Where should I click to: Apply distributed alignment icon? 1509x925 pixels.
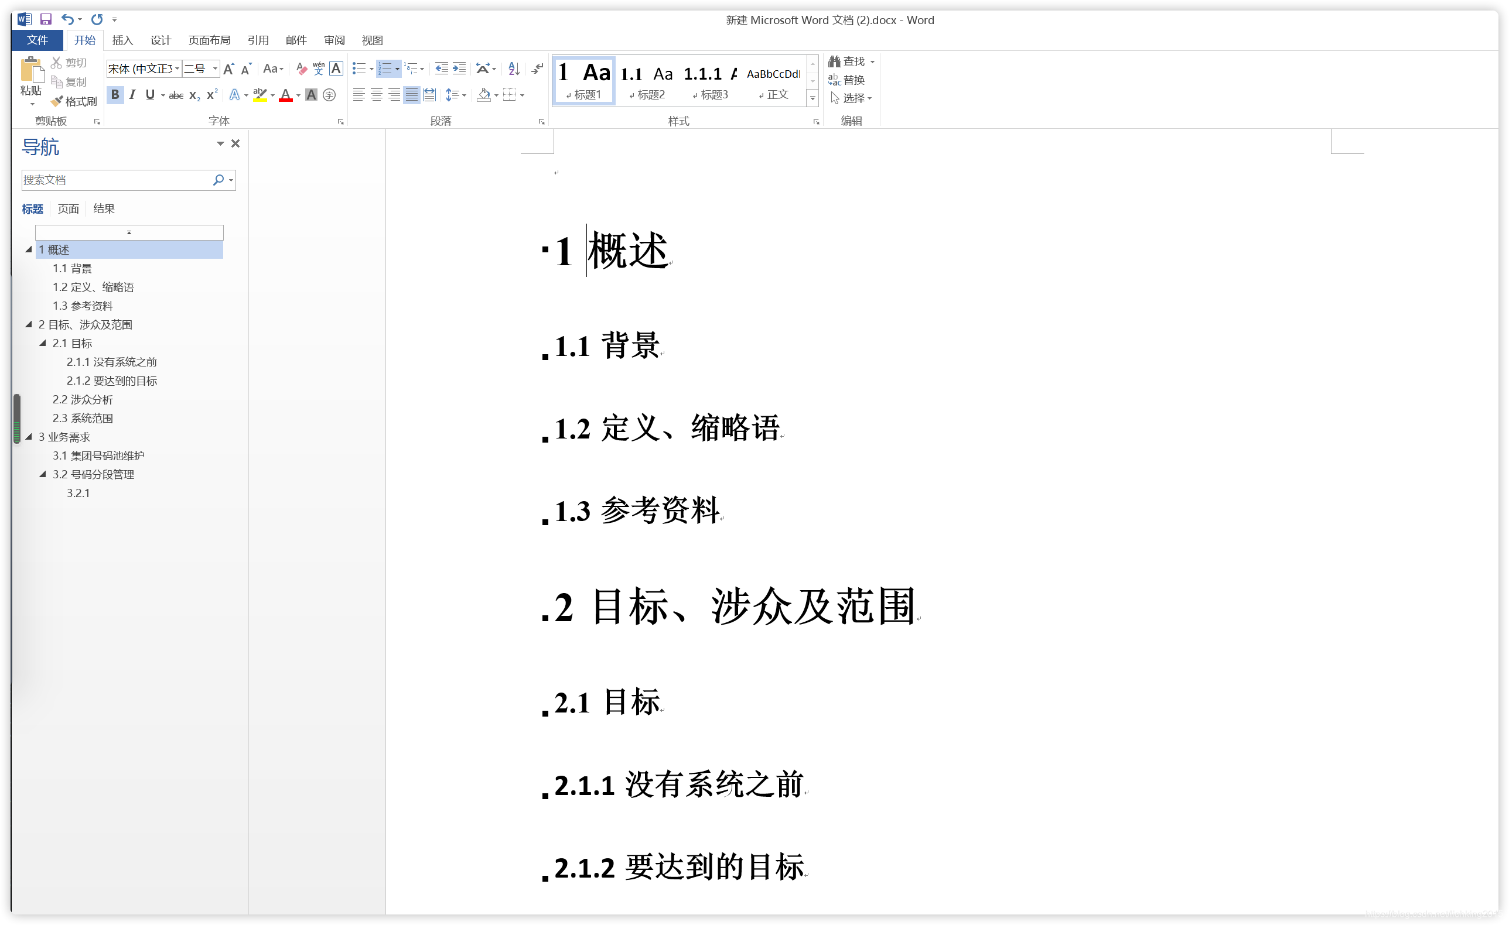(430, 95)
